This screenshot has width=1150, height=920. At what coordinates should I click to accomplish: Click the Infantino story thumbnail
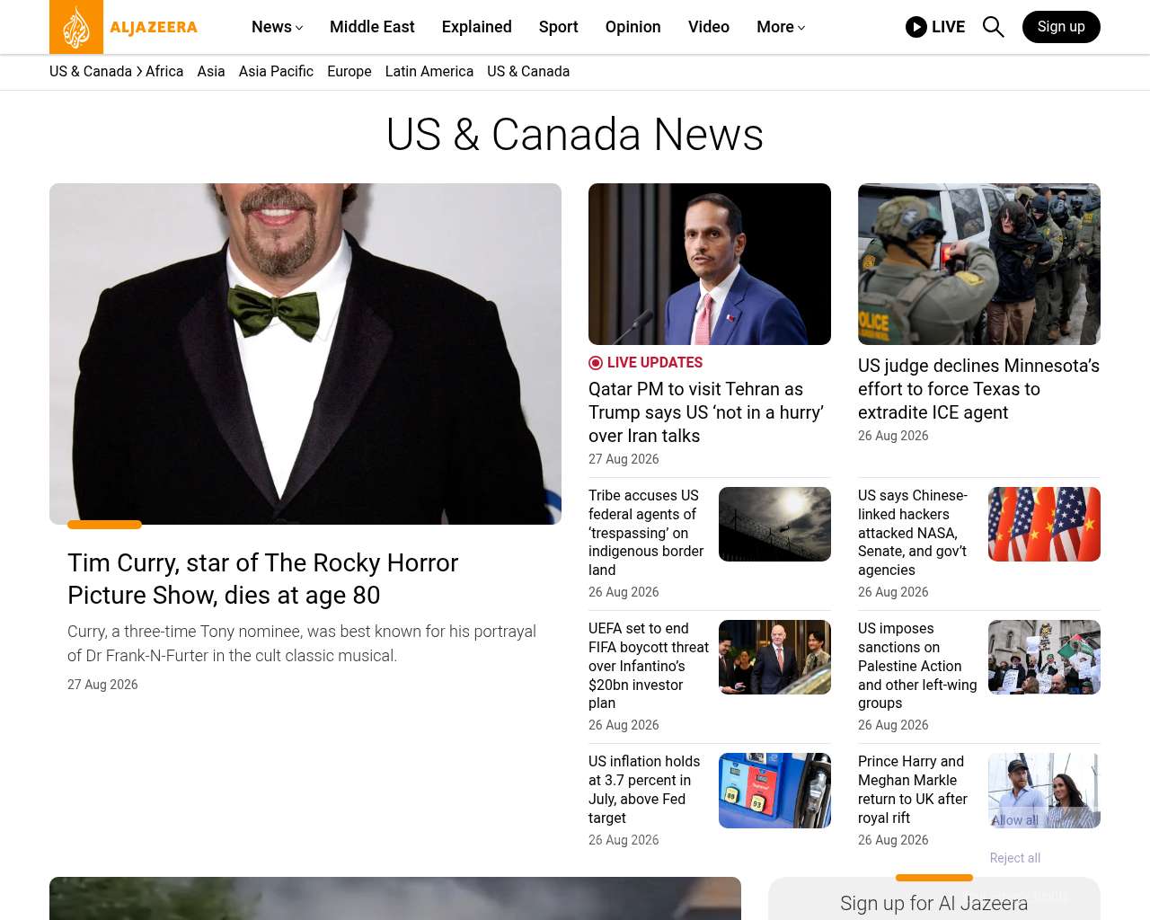[x=774, y=657]
